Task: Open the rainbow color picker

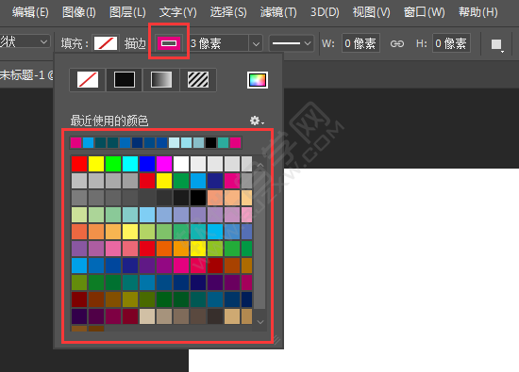Action: [x=258, y=80]
